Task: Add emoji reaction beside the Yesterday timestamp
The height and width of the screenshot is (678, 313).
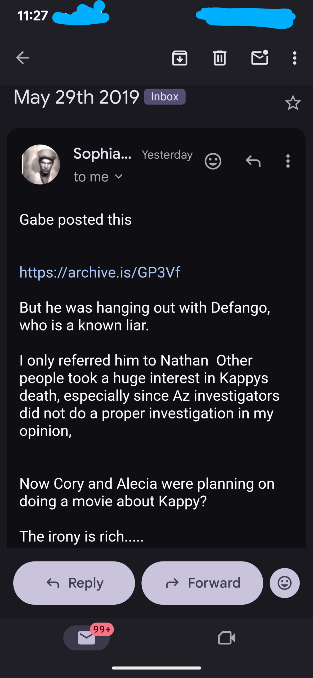Action: click(213, 161)
